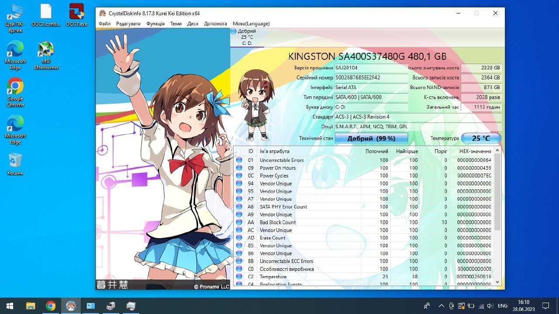This screenshot has width=559, height=314.
Task: Select the Power Cycles attribute name
Action: coord(274,176)
